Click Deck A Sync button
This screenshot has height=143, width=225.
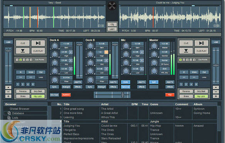pos(54,87)
